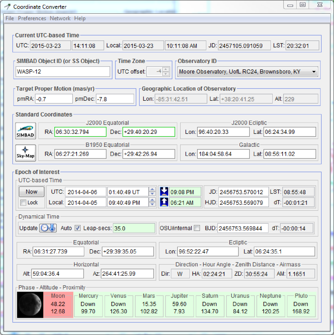Click the Coordinate Converter title bar icon
Viewport: 334px width, 335px height.
pos(7,6)
